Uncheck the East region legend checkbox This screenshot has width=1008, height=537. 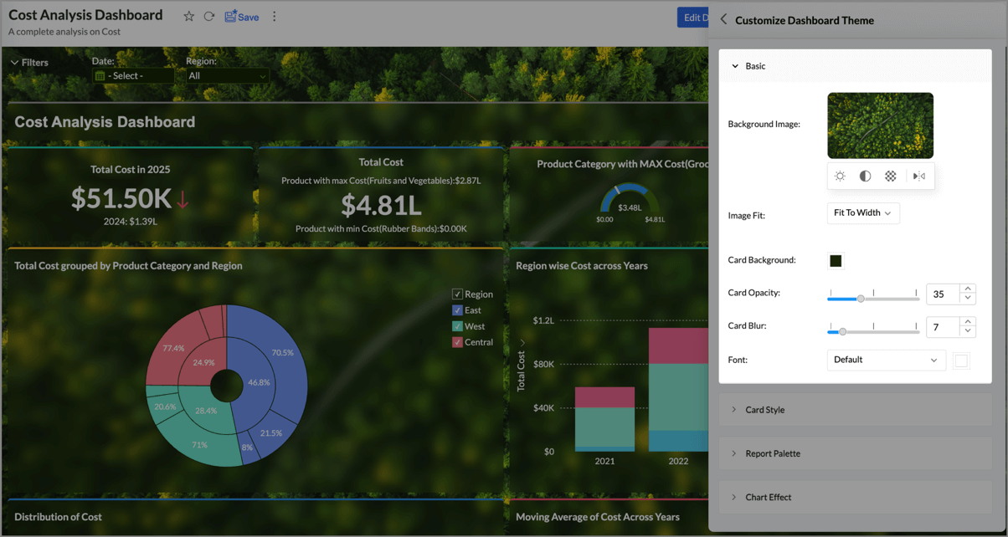[x=457, y=310]
